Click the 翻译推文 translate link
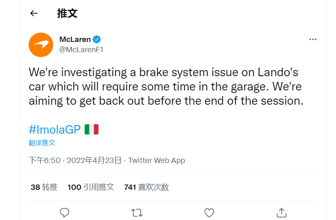This screenshot has width=336, height=220. pos(42,143)
